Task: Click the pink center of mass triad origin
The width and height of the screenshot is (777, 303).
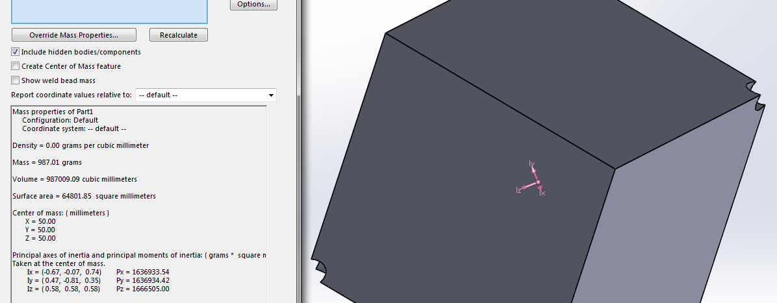Action: [x=538, y=182]
